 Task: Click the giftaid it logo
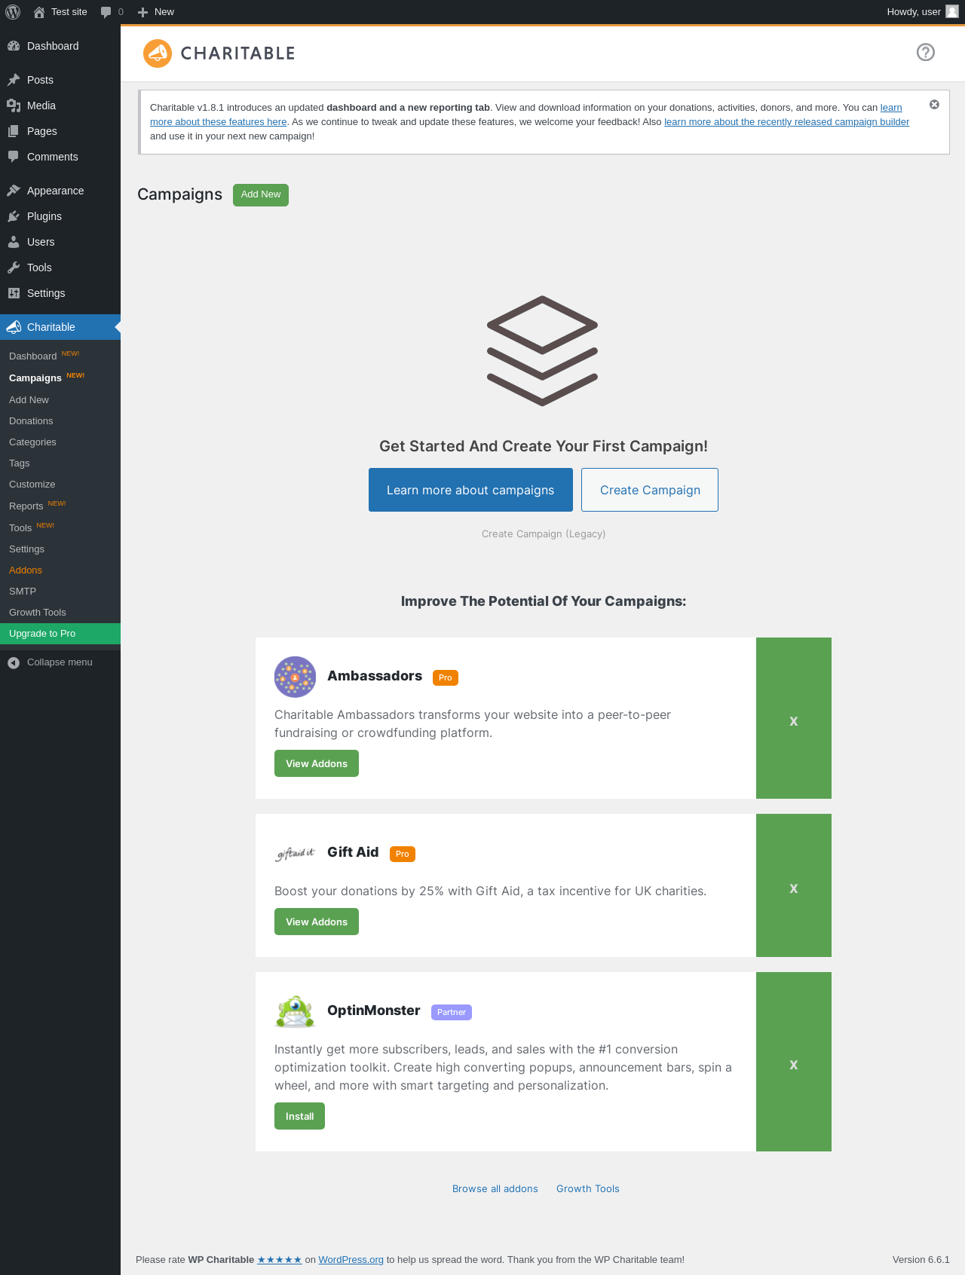295,853
